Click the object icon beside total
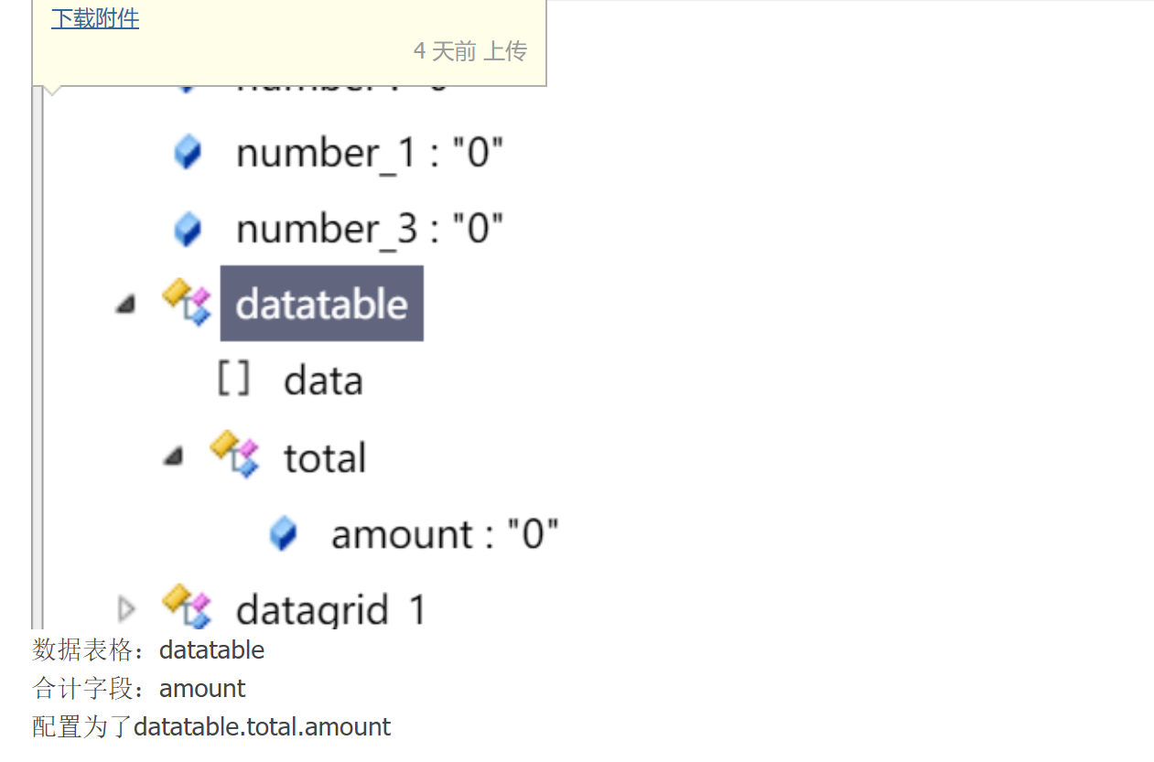The height and width of the screenshot is (762, 1154). pyautogui.click(x=235, y=456)
